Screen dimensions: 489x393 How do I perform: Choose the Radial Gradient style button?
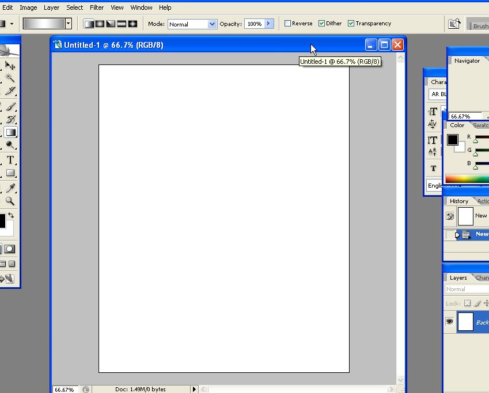click(100, 24)
